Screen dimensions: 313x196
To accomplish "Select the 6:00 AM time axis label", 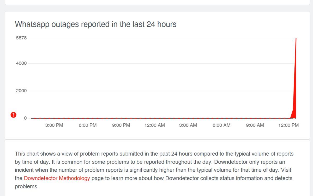I will coord(221,125).
